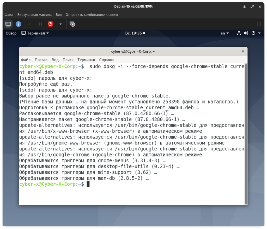Open Отправить комбинацию клавиш menu
The width and height of the screenshot is (267, 229).
click(92, 15)
